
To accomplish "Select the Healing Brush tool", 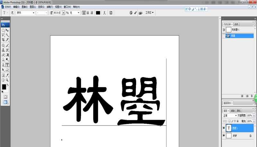I will (3, 45).
